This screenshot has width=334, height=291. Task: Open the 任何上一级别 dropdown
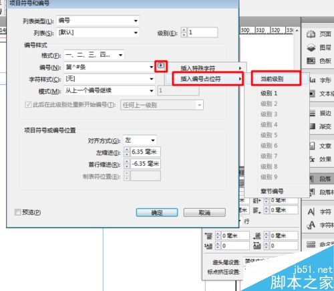(x=162, y=105)
